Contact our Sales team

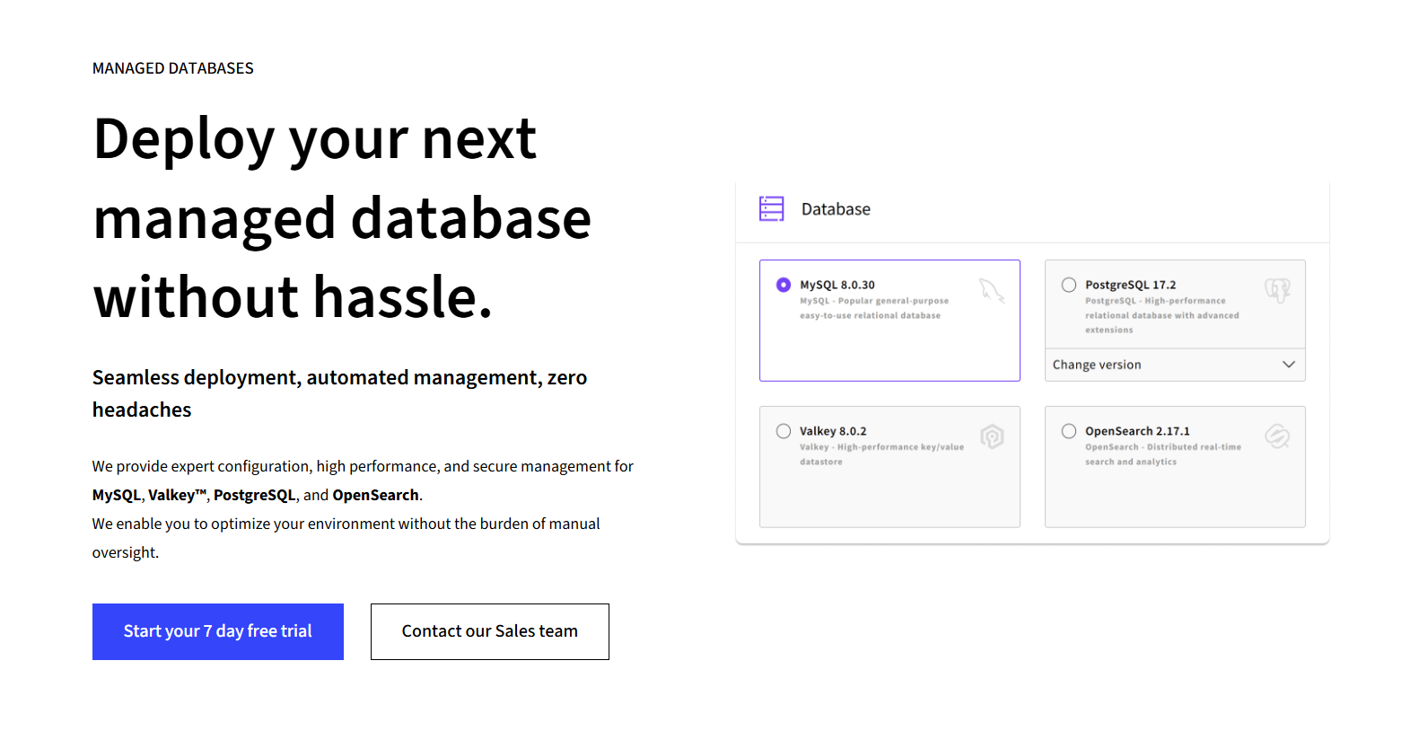(x=489, y=631)
